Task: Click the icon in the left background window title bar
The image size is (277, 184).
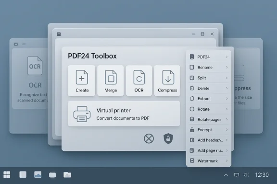Action: coord(16,44)
